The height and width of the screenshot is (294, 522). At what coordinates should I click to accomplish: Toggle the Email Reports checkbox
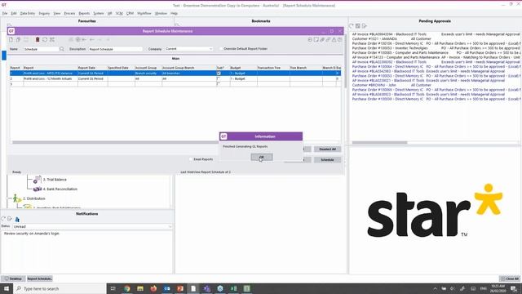(191, 159)
